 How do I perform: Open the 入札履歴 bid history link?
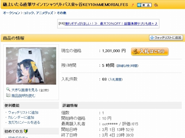(x=116, y=79)
